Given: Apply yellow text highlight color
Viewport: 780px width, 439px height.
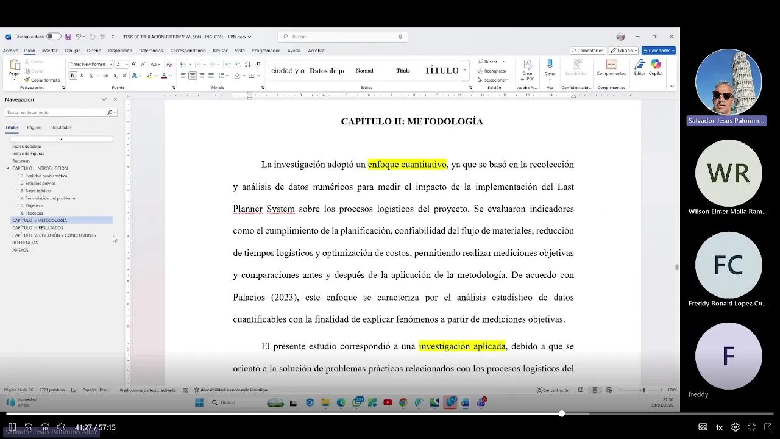Looking at the screenshot, I should point(149,76).
